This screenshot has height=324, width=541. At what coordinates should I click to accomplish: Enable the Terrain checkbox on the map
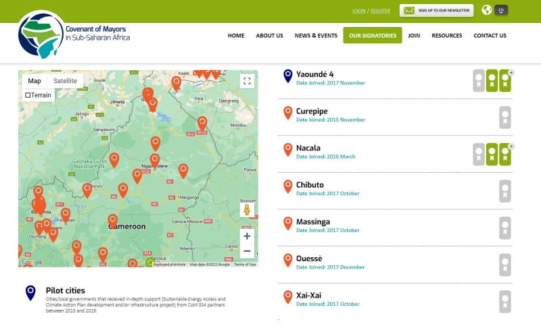(x=28, y=95)
